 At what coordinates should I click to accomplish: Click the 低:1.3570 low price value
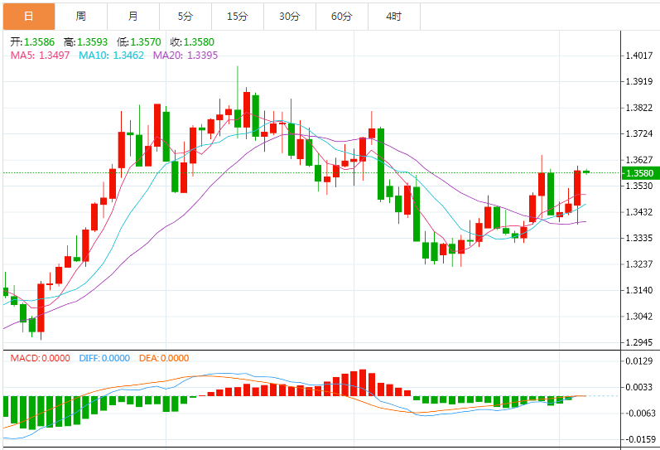[x=139, y=42]
